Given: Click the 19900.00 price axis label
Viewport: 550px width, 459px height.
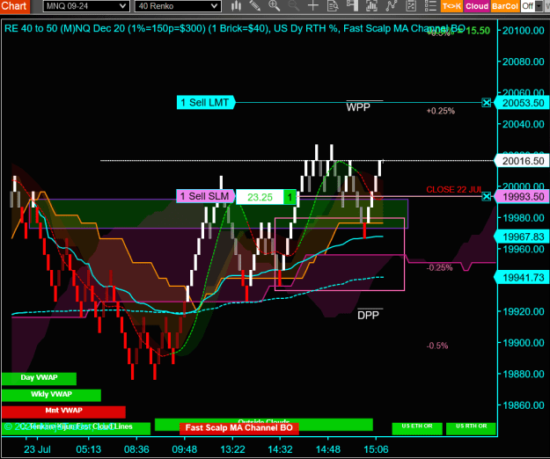Looking at the screenshot, I should (x=523, y=343).
